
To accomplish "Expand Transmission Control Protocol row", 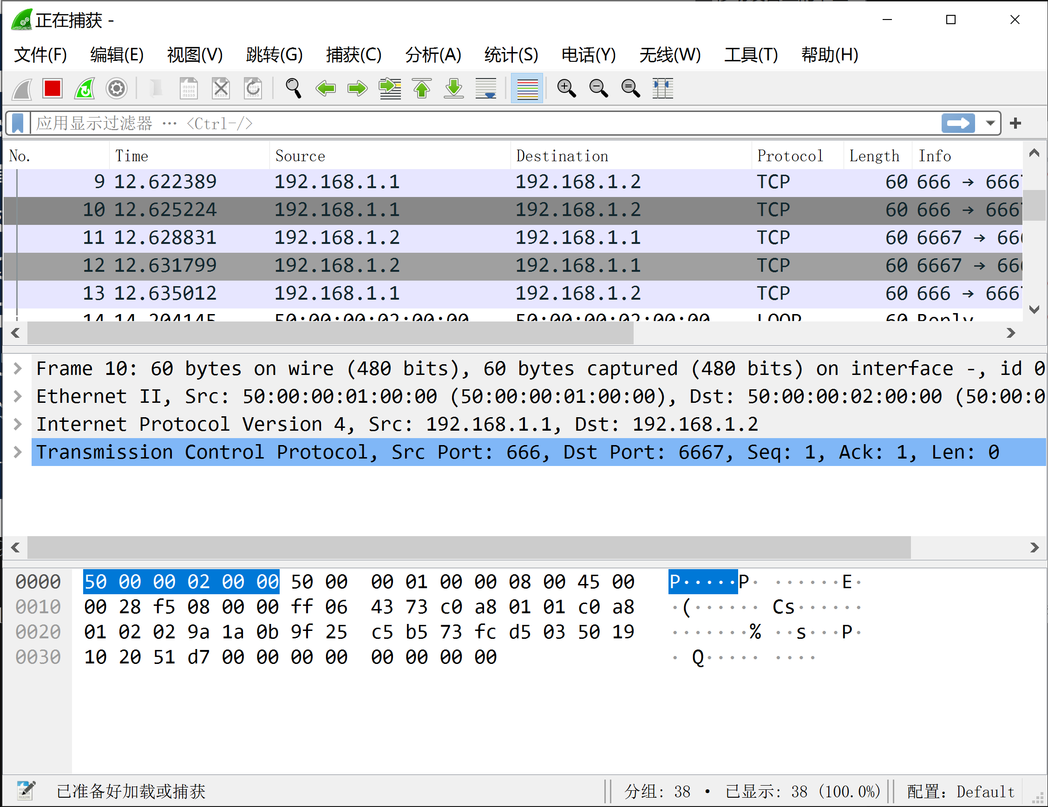I will 18,452.
